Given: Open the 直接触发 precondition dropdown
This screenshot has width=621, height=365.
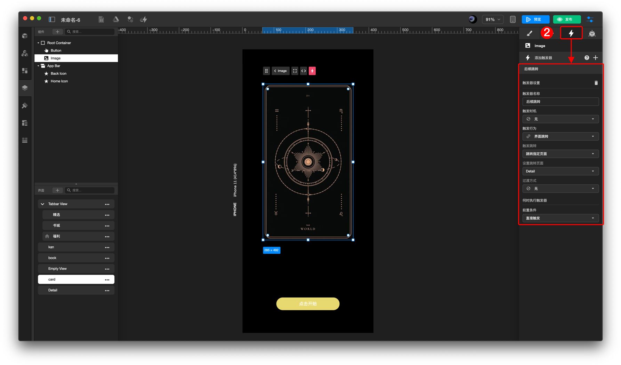Looking at the screenshot, I should coord(560,218).
